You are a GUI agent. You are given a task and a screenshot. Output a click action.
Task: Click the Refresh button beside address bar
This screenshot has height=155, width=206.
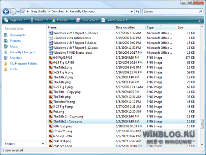click(x=138, y=12)
